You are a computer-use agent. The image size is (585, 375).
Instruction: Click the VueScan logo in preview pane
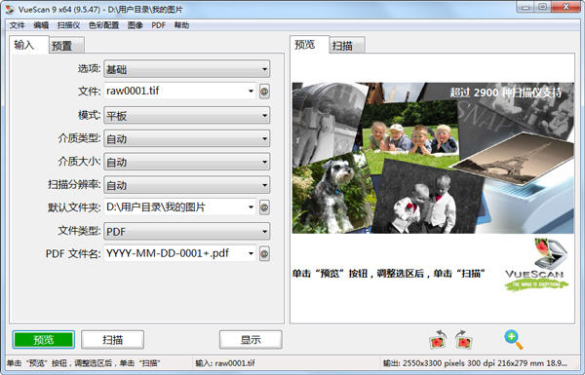pos(537,265)
